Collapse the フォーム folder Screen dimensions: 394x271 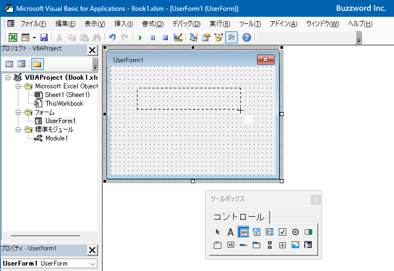pos(18,112)
